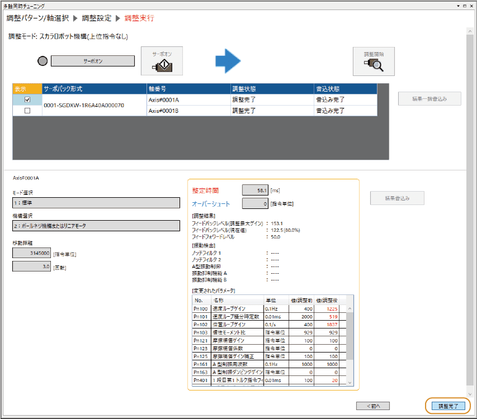Click the gray servo status indicator circle
The height and width of the screenshot is (419, 477).
42,61
